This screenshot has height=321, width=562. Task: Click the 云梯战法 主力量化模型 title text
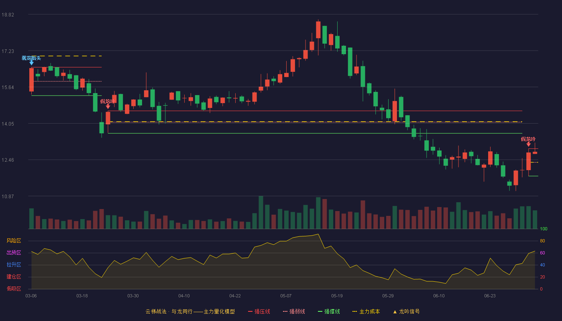(190, 311)
